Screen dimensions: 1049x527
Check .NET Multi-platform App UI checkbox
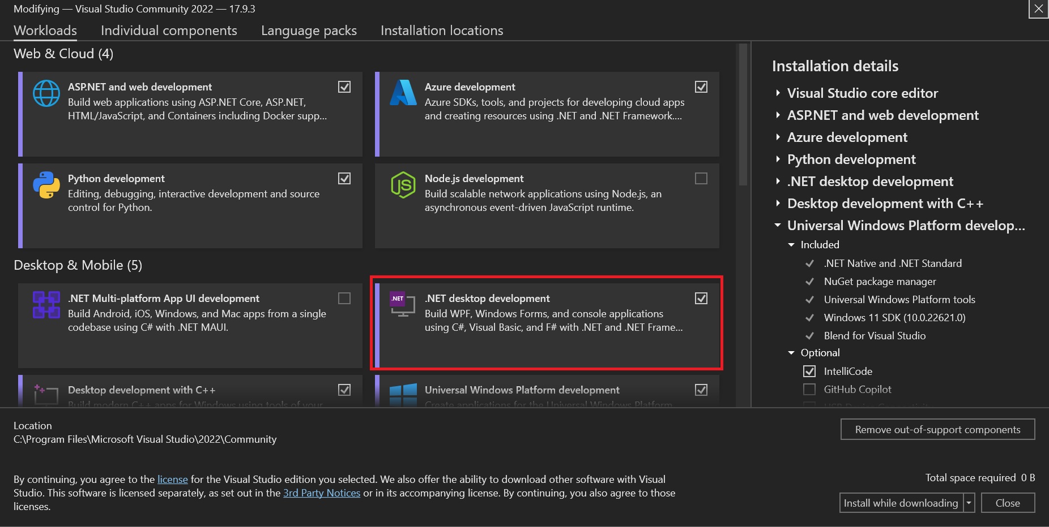344,298
